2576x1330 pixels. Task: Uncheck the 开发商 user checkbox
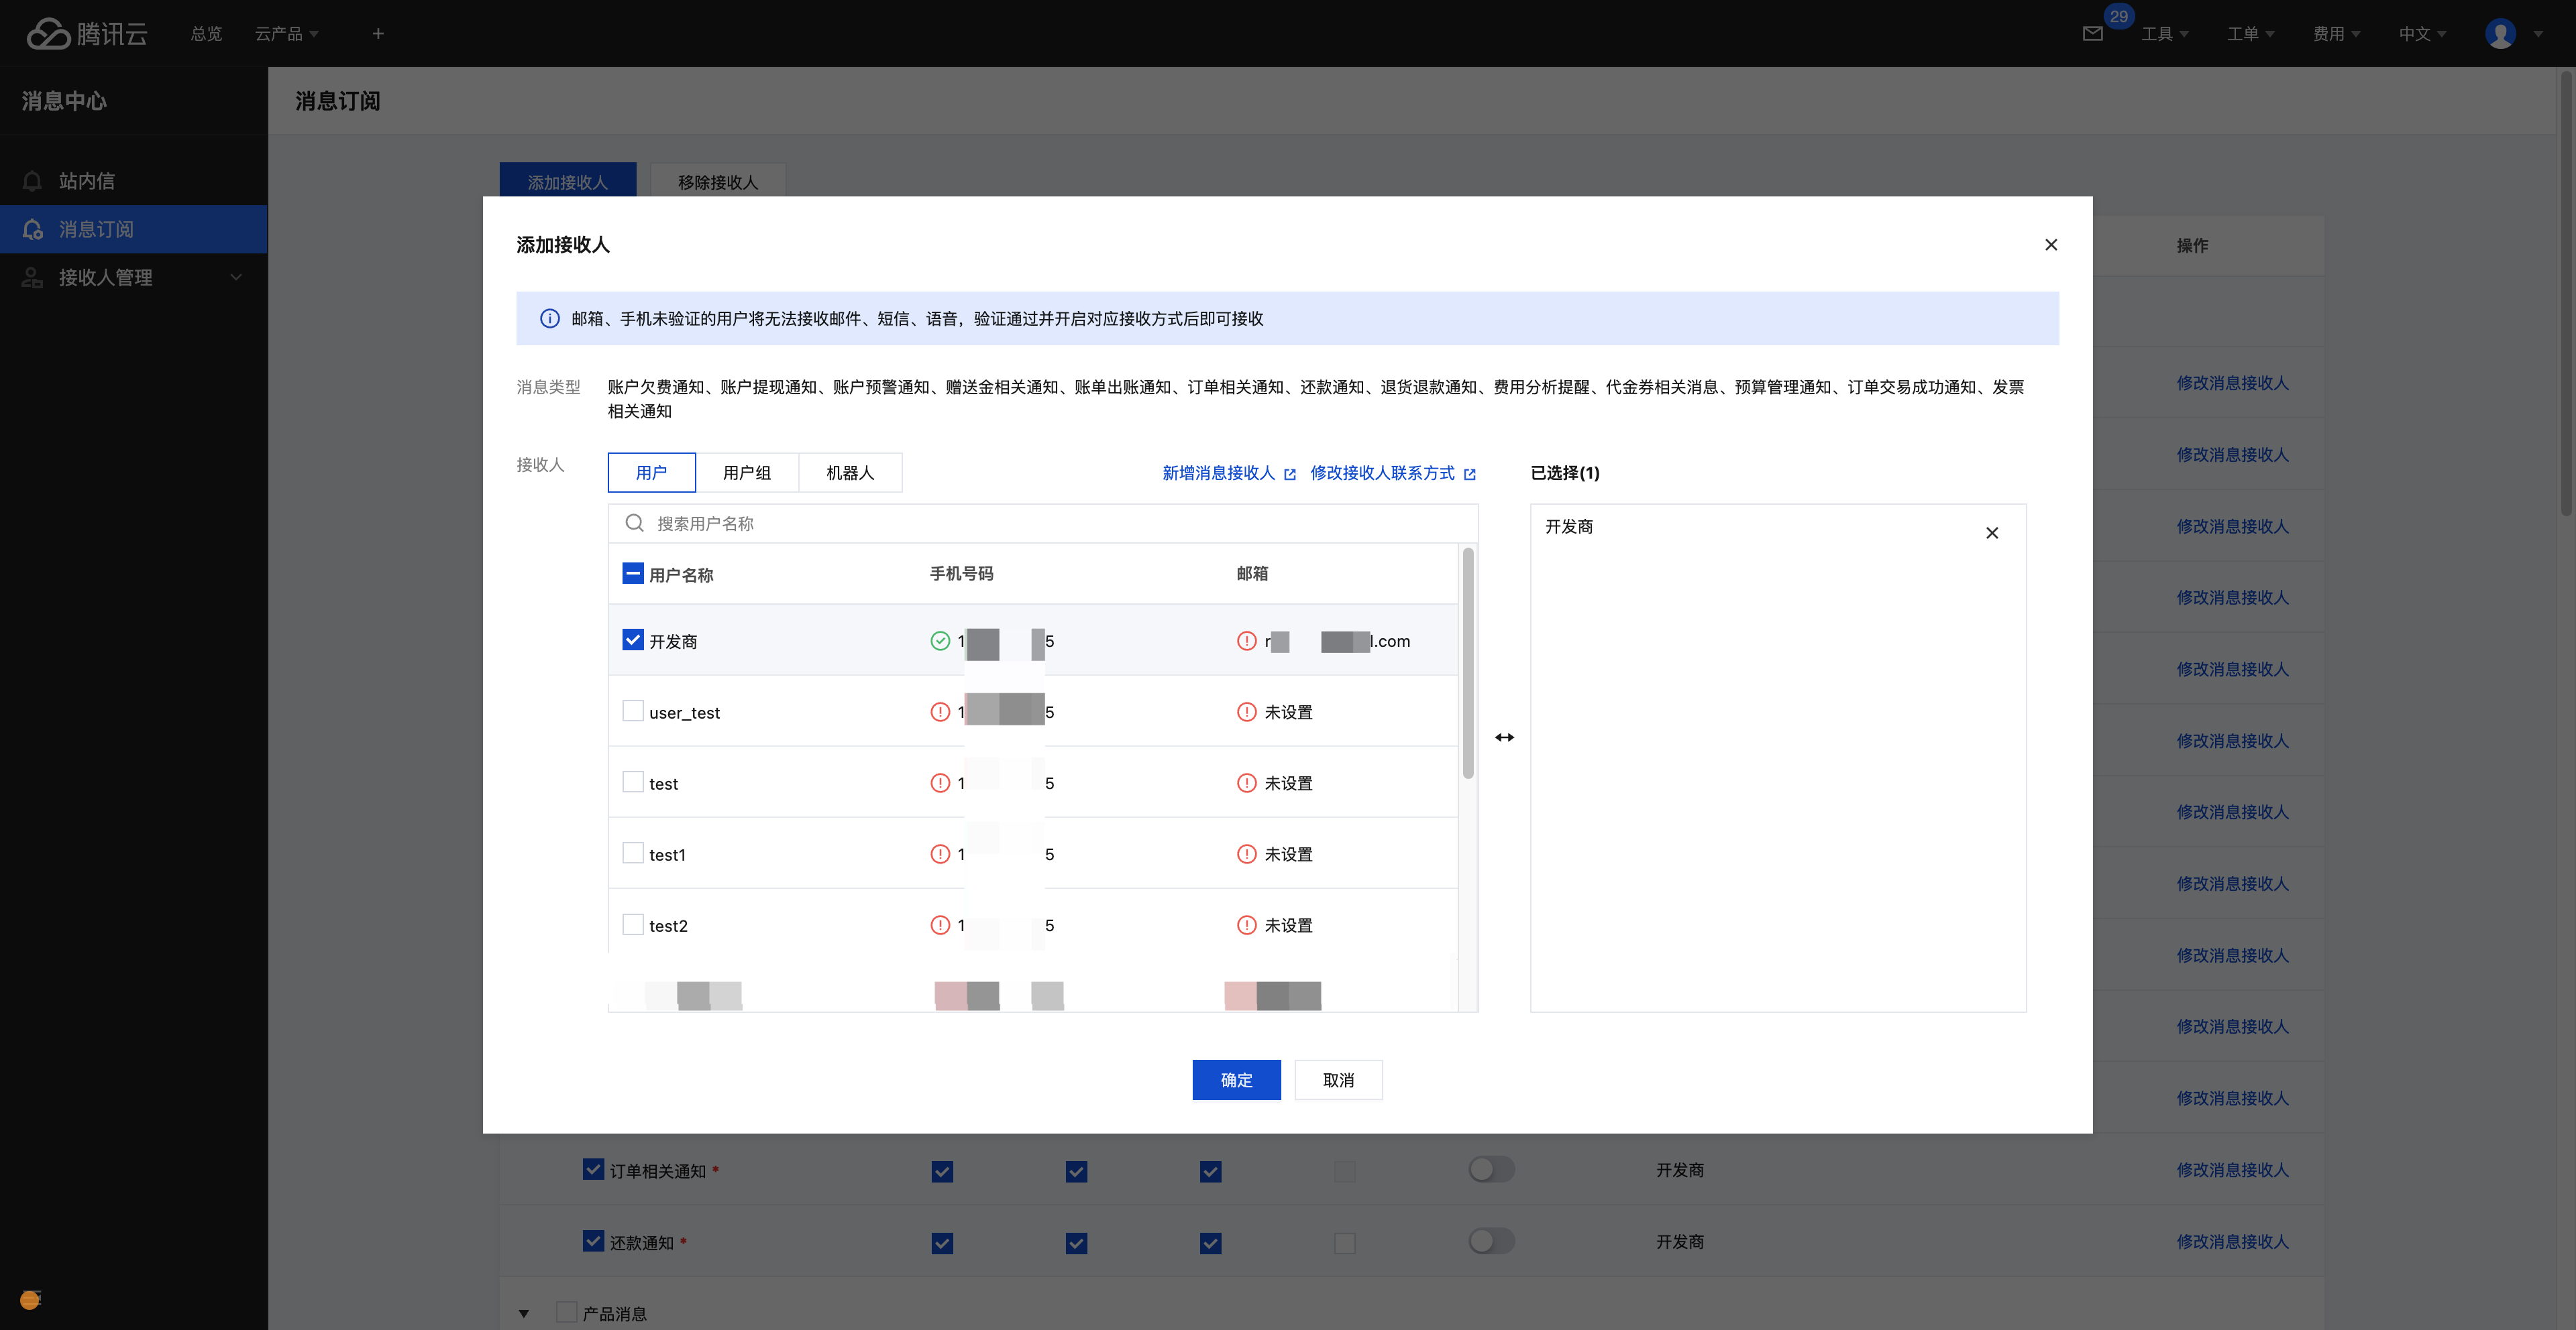coord(633,640)
